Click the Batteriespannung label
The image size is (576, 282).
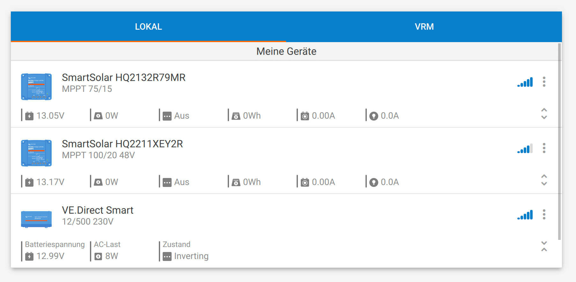[55, 244]
